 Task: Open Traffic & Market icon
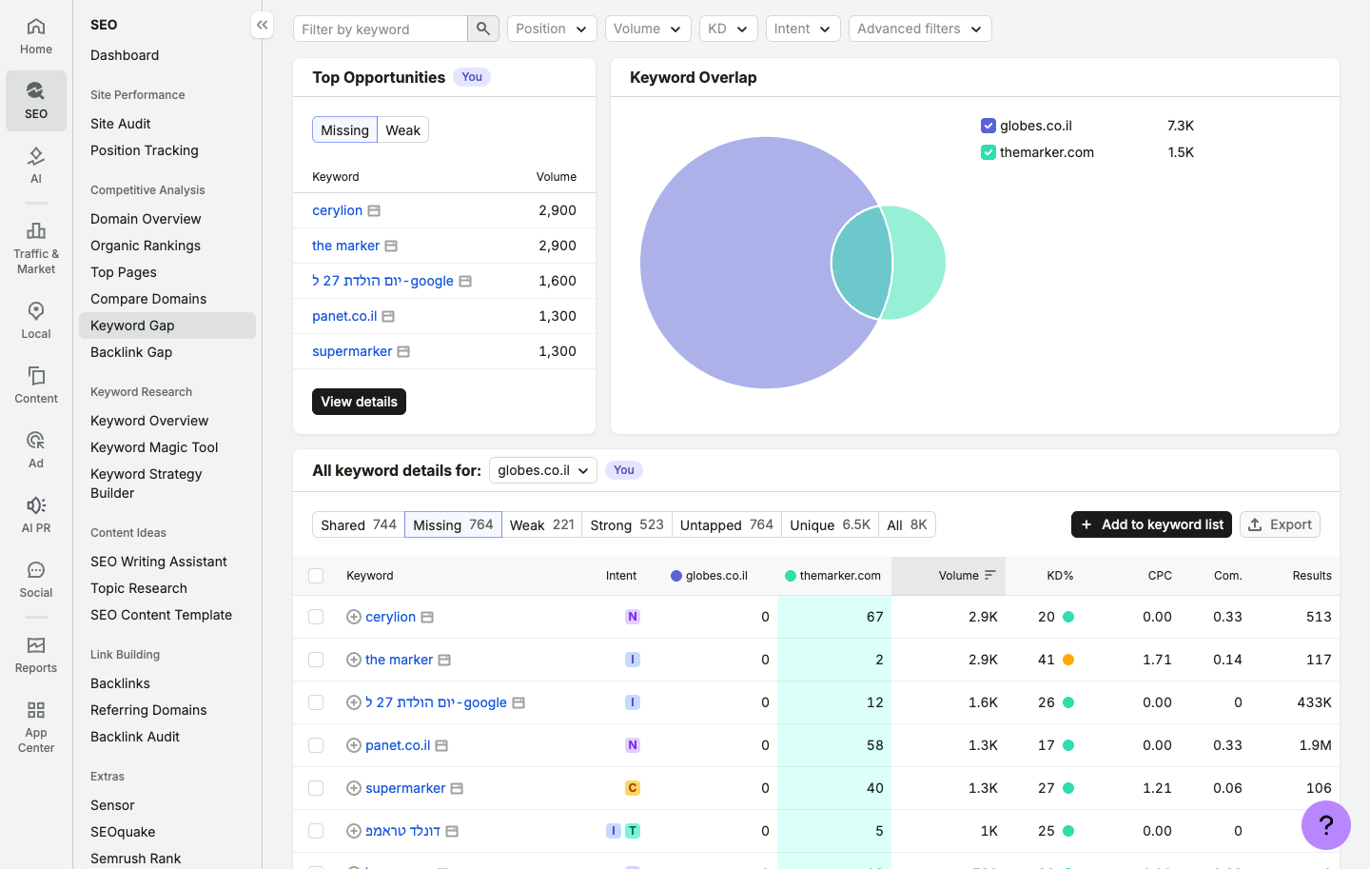[x=36, y=247]
